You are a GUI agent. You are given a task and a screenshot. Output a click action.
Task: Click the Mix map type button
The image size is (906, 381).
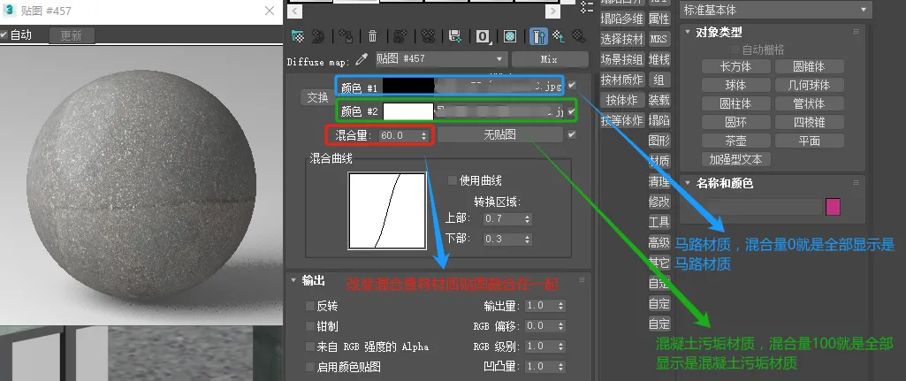[x=550, y=59]
